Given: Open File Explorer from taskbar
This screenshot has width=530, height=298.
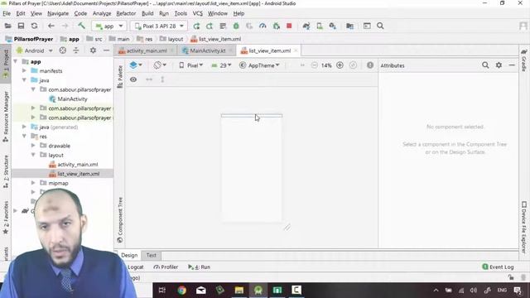Looking at the screenshot, I should 239,291.
